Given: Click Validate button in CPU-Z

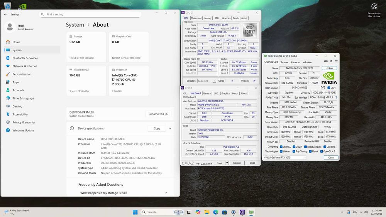Looking at the screenshot, I should tap(237, 163).
